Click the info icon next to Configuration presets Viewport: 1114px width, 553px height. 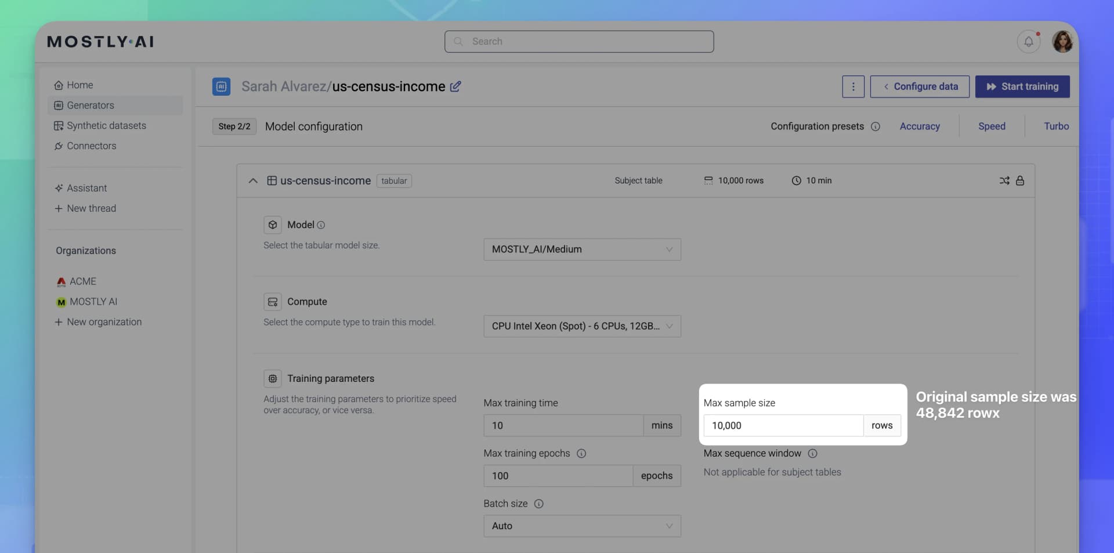[x=876, y=126]
